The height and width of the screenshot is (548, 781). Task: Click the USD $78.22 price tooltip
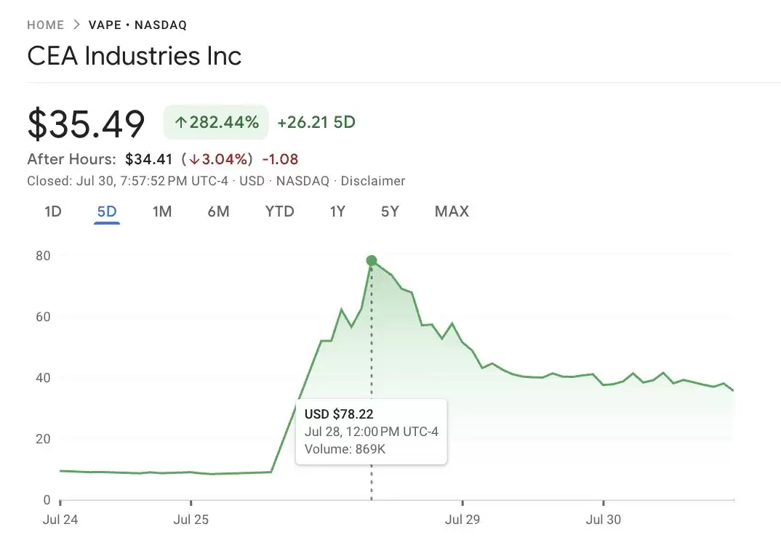(372, 432)
